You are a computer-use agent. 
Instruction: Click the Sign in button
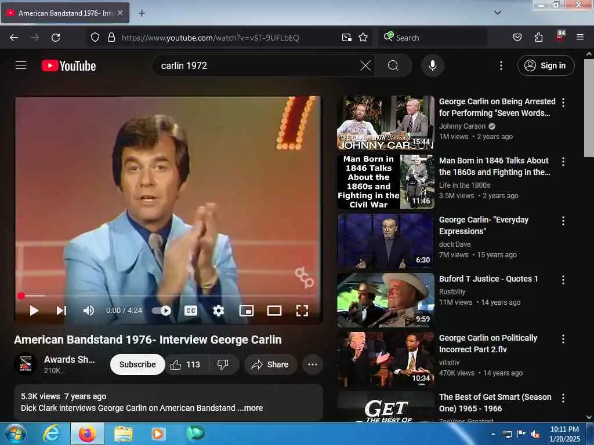pos(546,65)
